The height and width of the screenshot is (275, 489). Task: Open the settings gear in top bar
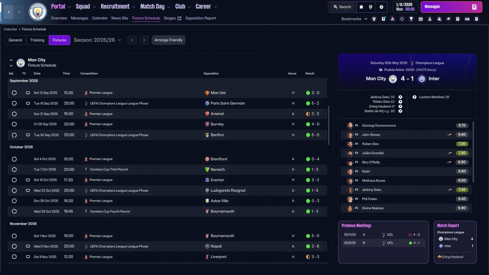click(381, 7)
